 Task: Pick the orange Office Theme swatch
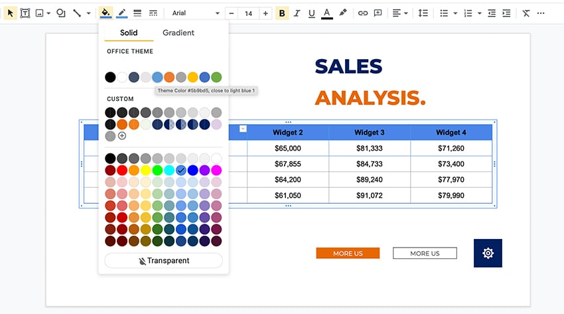point(169,77)
